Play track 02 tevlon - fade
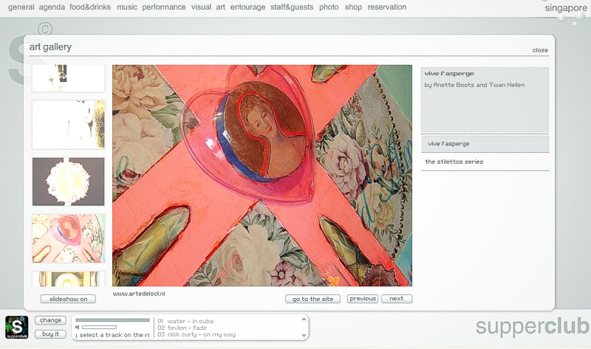The image size is (591, 349). pos(182,328)
